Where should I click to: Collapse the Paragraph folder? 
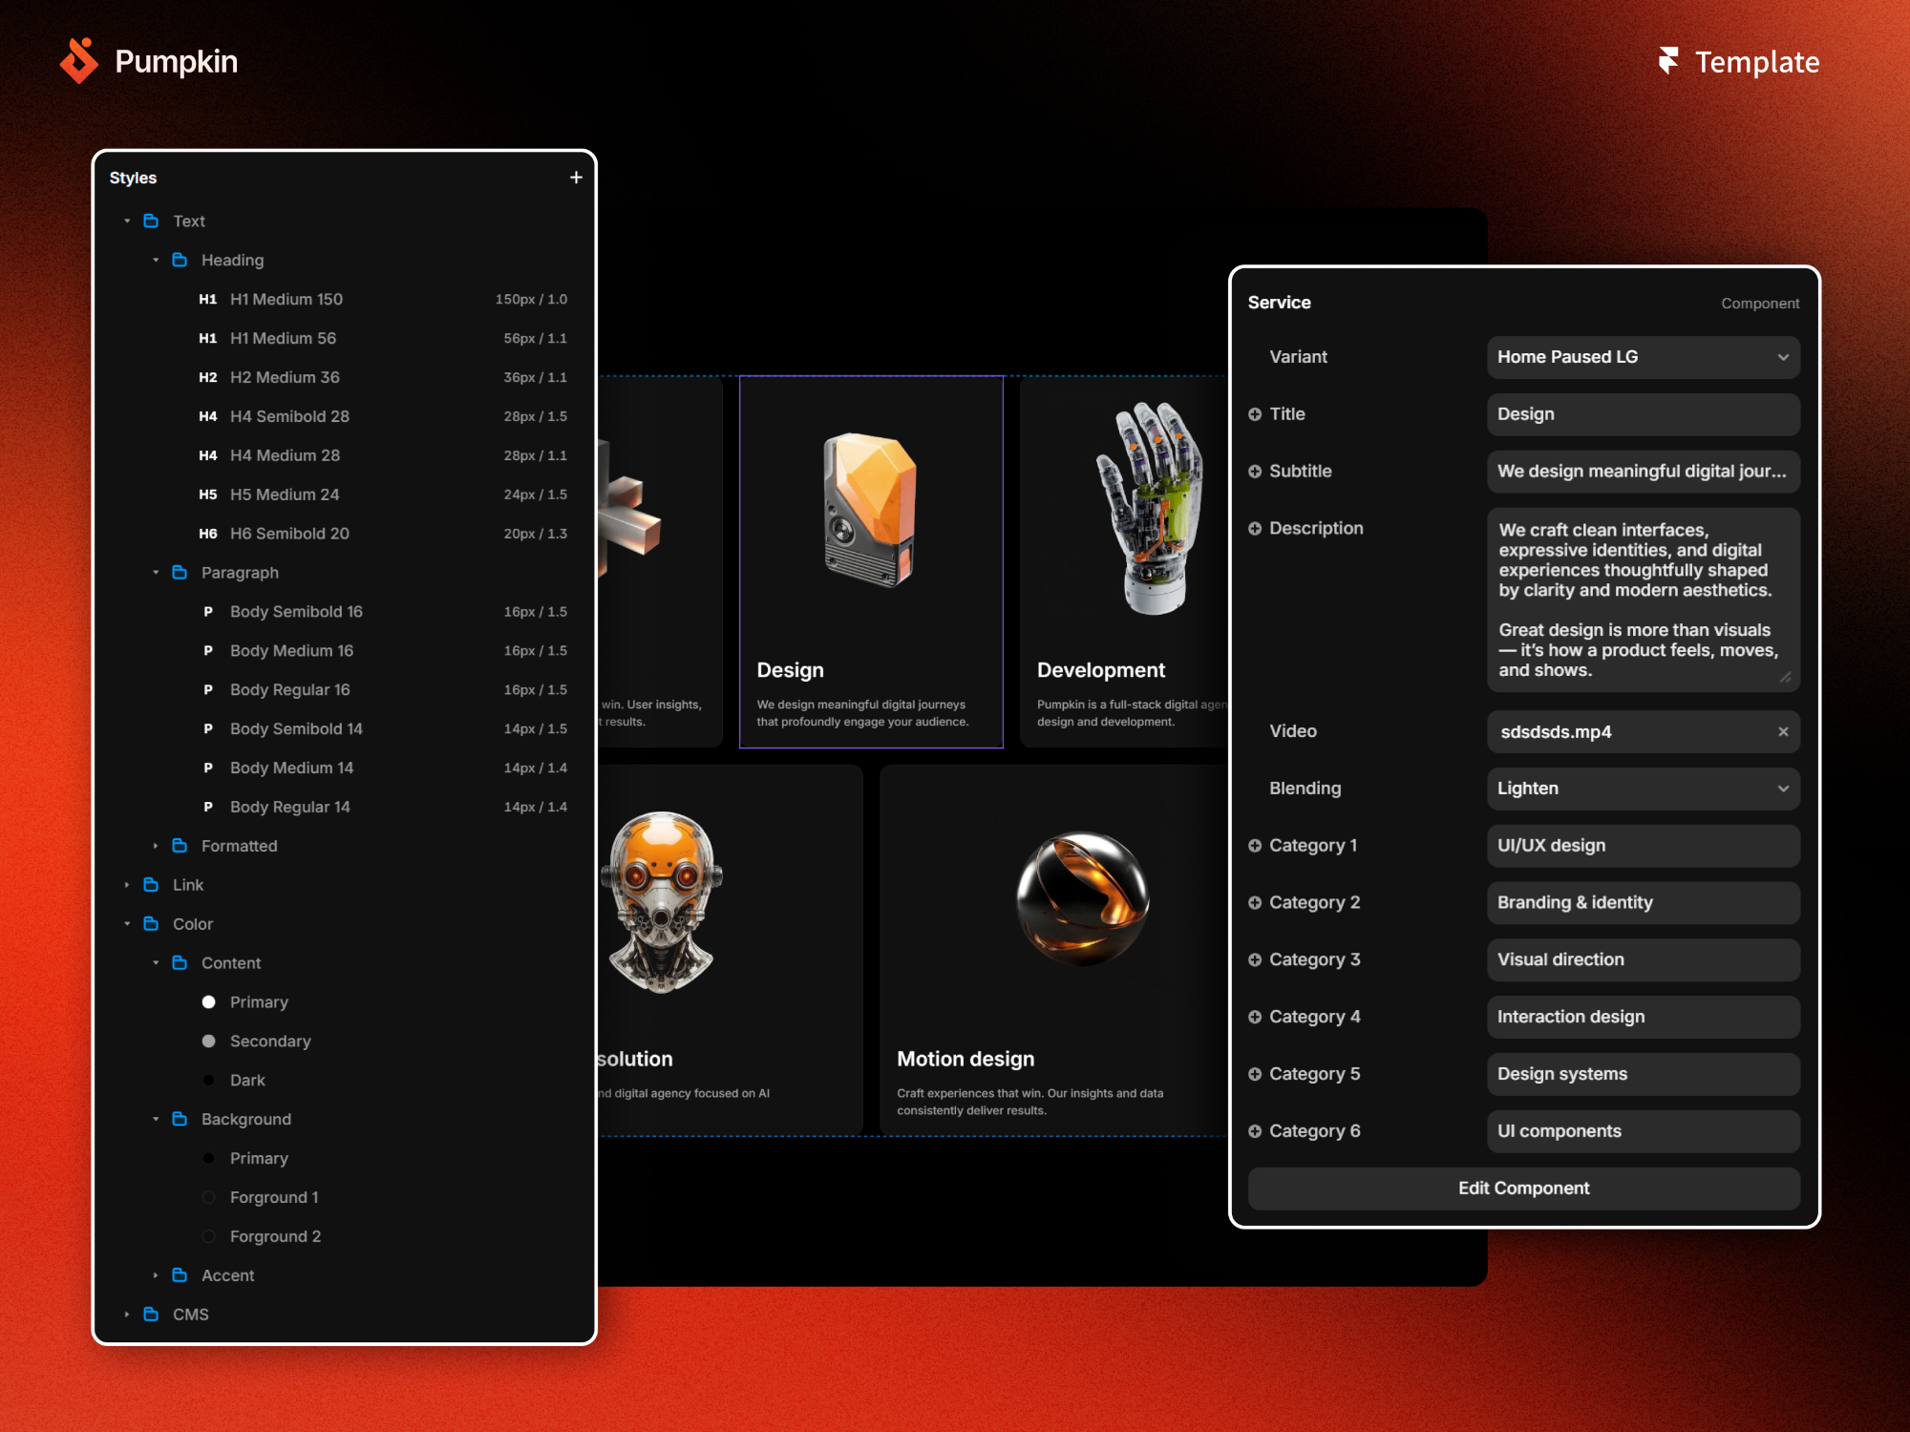click(156, 573)
